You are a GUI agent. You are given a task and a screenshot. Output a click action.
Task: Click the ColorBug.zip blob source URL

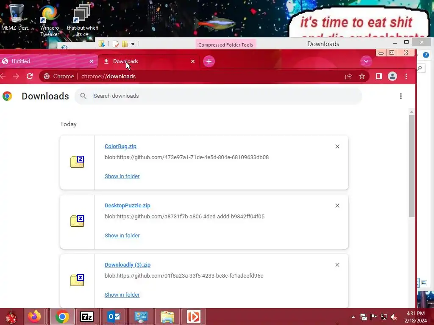186,157
